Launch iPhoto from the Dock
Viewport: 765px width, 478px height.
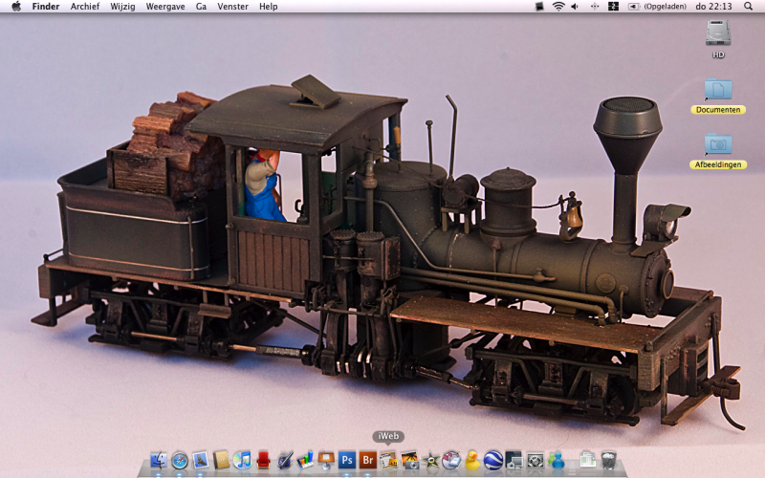410,460
